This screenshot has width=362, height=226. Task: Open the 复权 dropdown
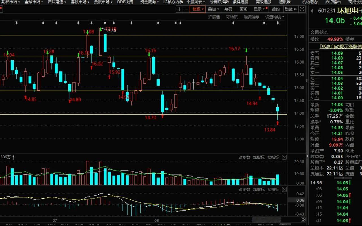[x=198, y=9]
